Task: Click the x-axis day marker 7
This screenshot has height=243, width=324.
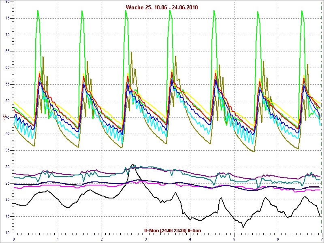Action: (x=321, y=239)
